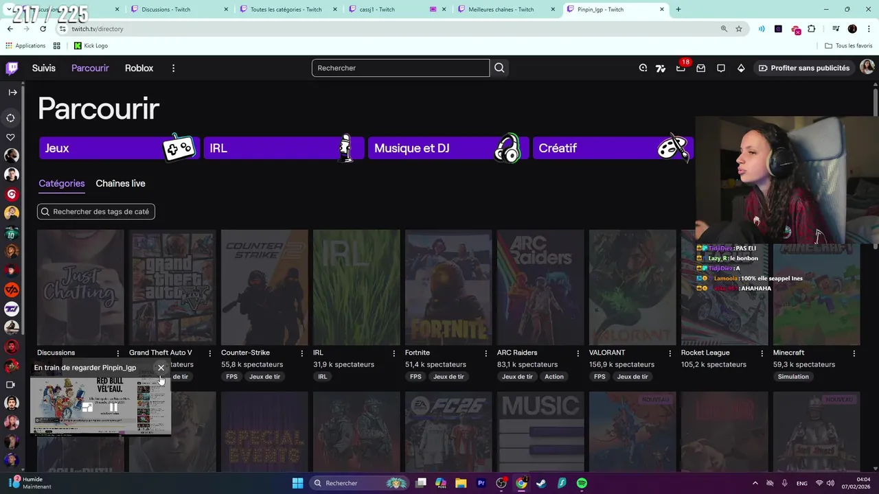Image resolution: width=879 pixels, height=494 pixels.
Task: Open Premiere Pro from the taskbar
Action: 481,483
